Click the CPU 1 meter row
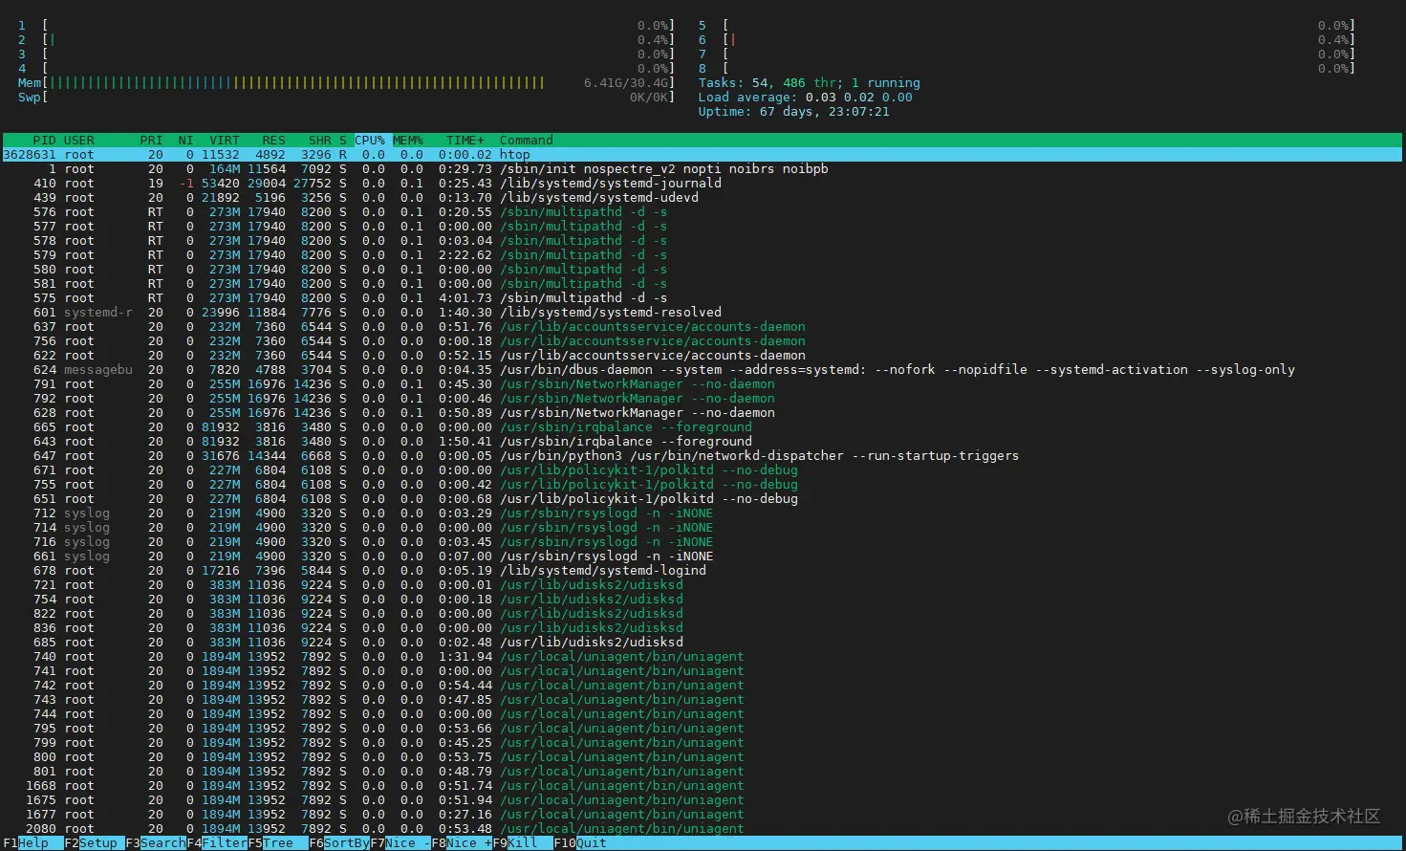Image resolution: width=1406 pixels, height=851 pixels. [x=346, y=26]
